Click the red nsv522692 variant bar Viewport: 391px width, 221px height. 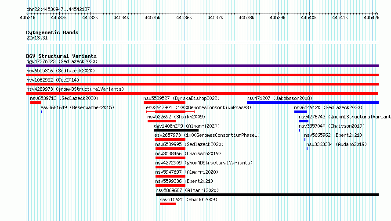tap(162, 121)
